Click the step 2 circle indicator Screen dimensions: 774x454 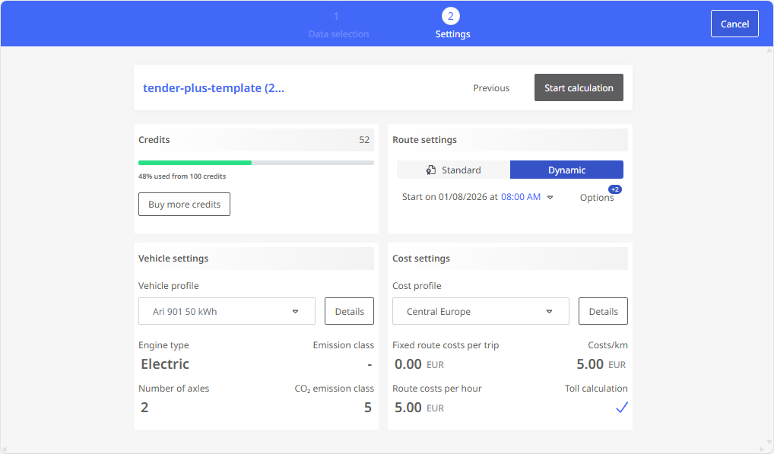click(451, 16)
